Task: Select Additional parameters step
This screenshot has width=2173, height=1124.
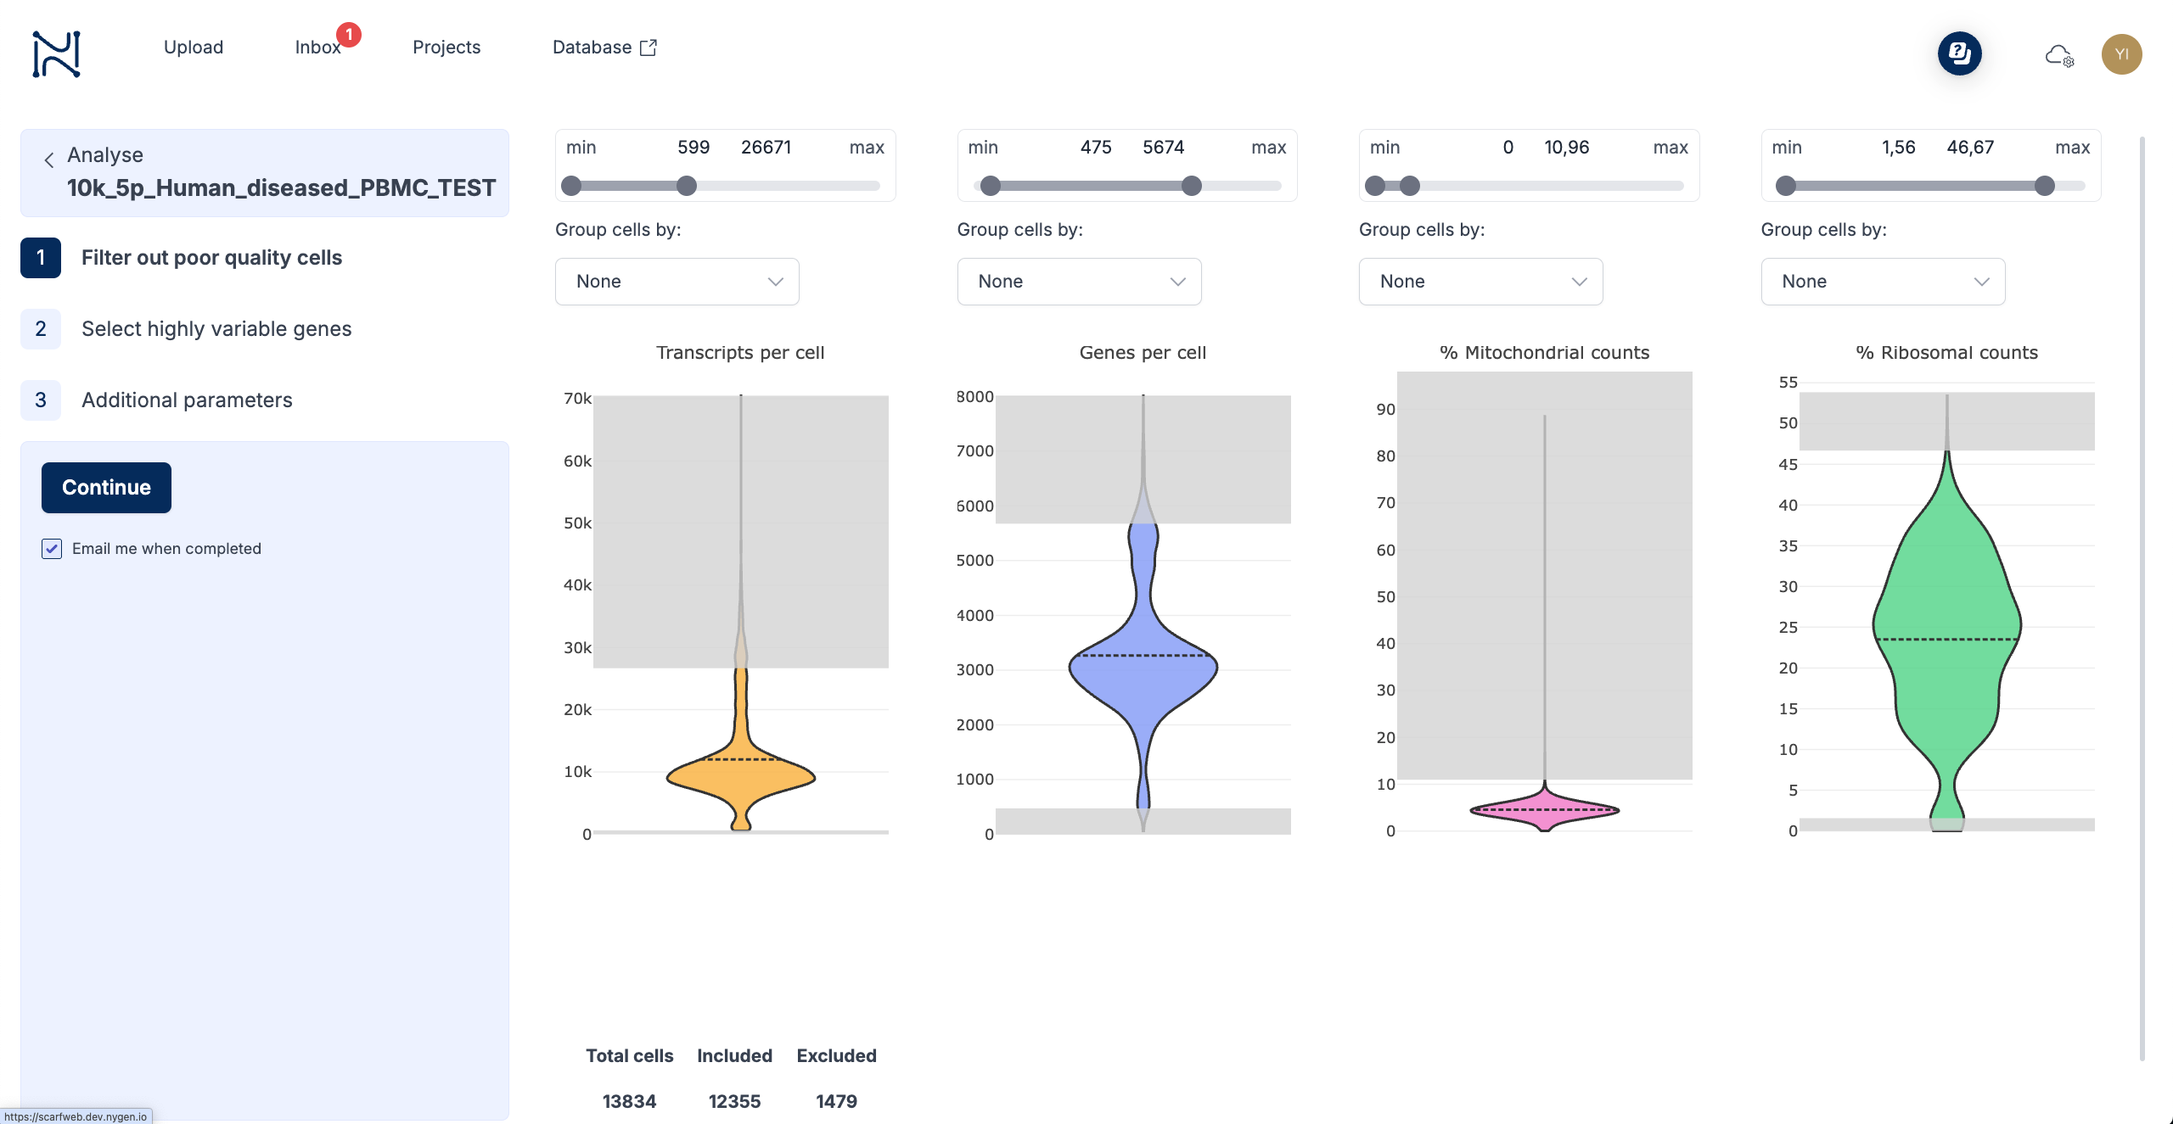Action: (187, 400)
